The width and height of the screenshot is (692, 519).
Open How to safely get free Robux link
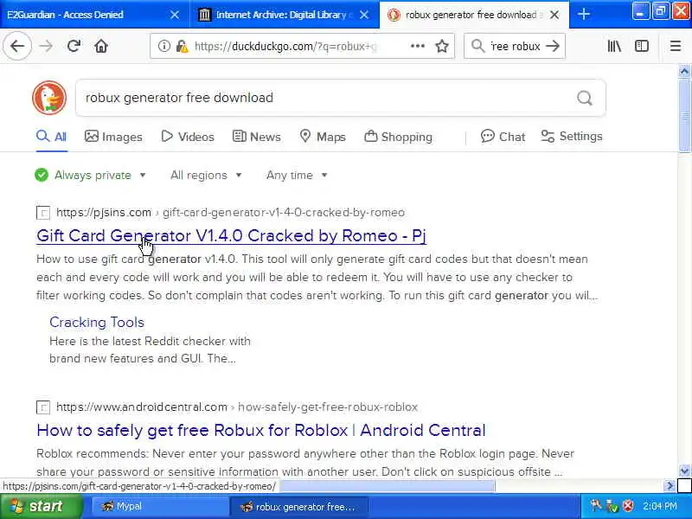coord(261,430)
